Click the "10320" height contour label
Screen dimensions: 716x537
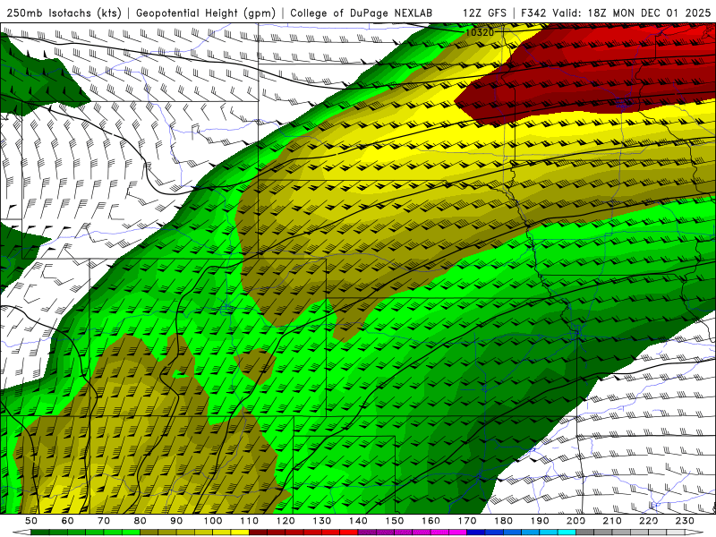(x=480, y=32)
